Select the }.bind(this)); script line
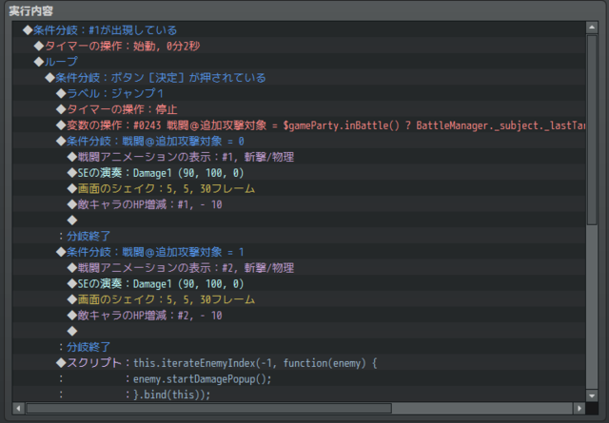Screen dimensions: 609x423 pyautogui.click(x=299, y=394)
